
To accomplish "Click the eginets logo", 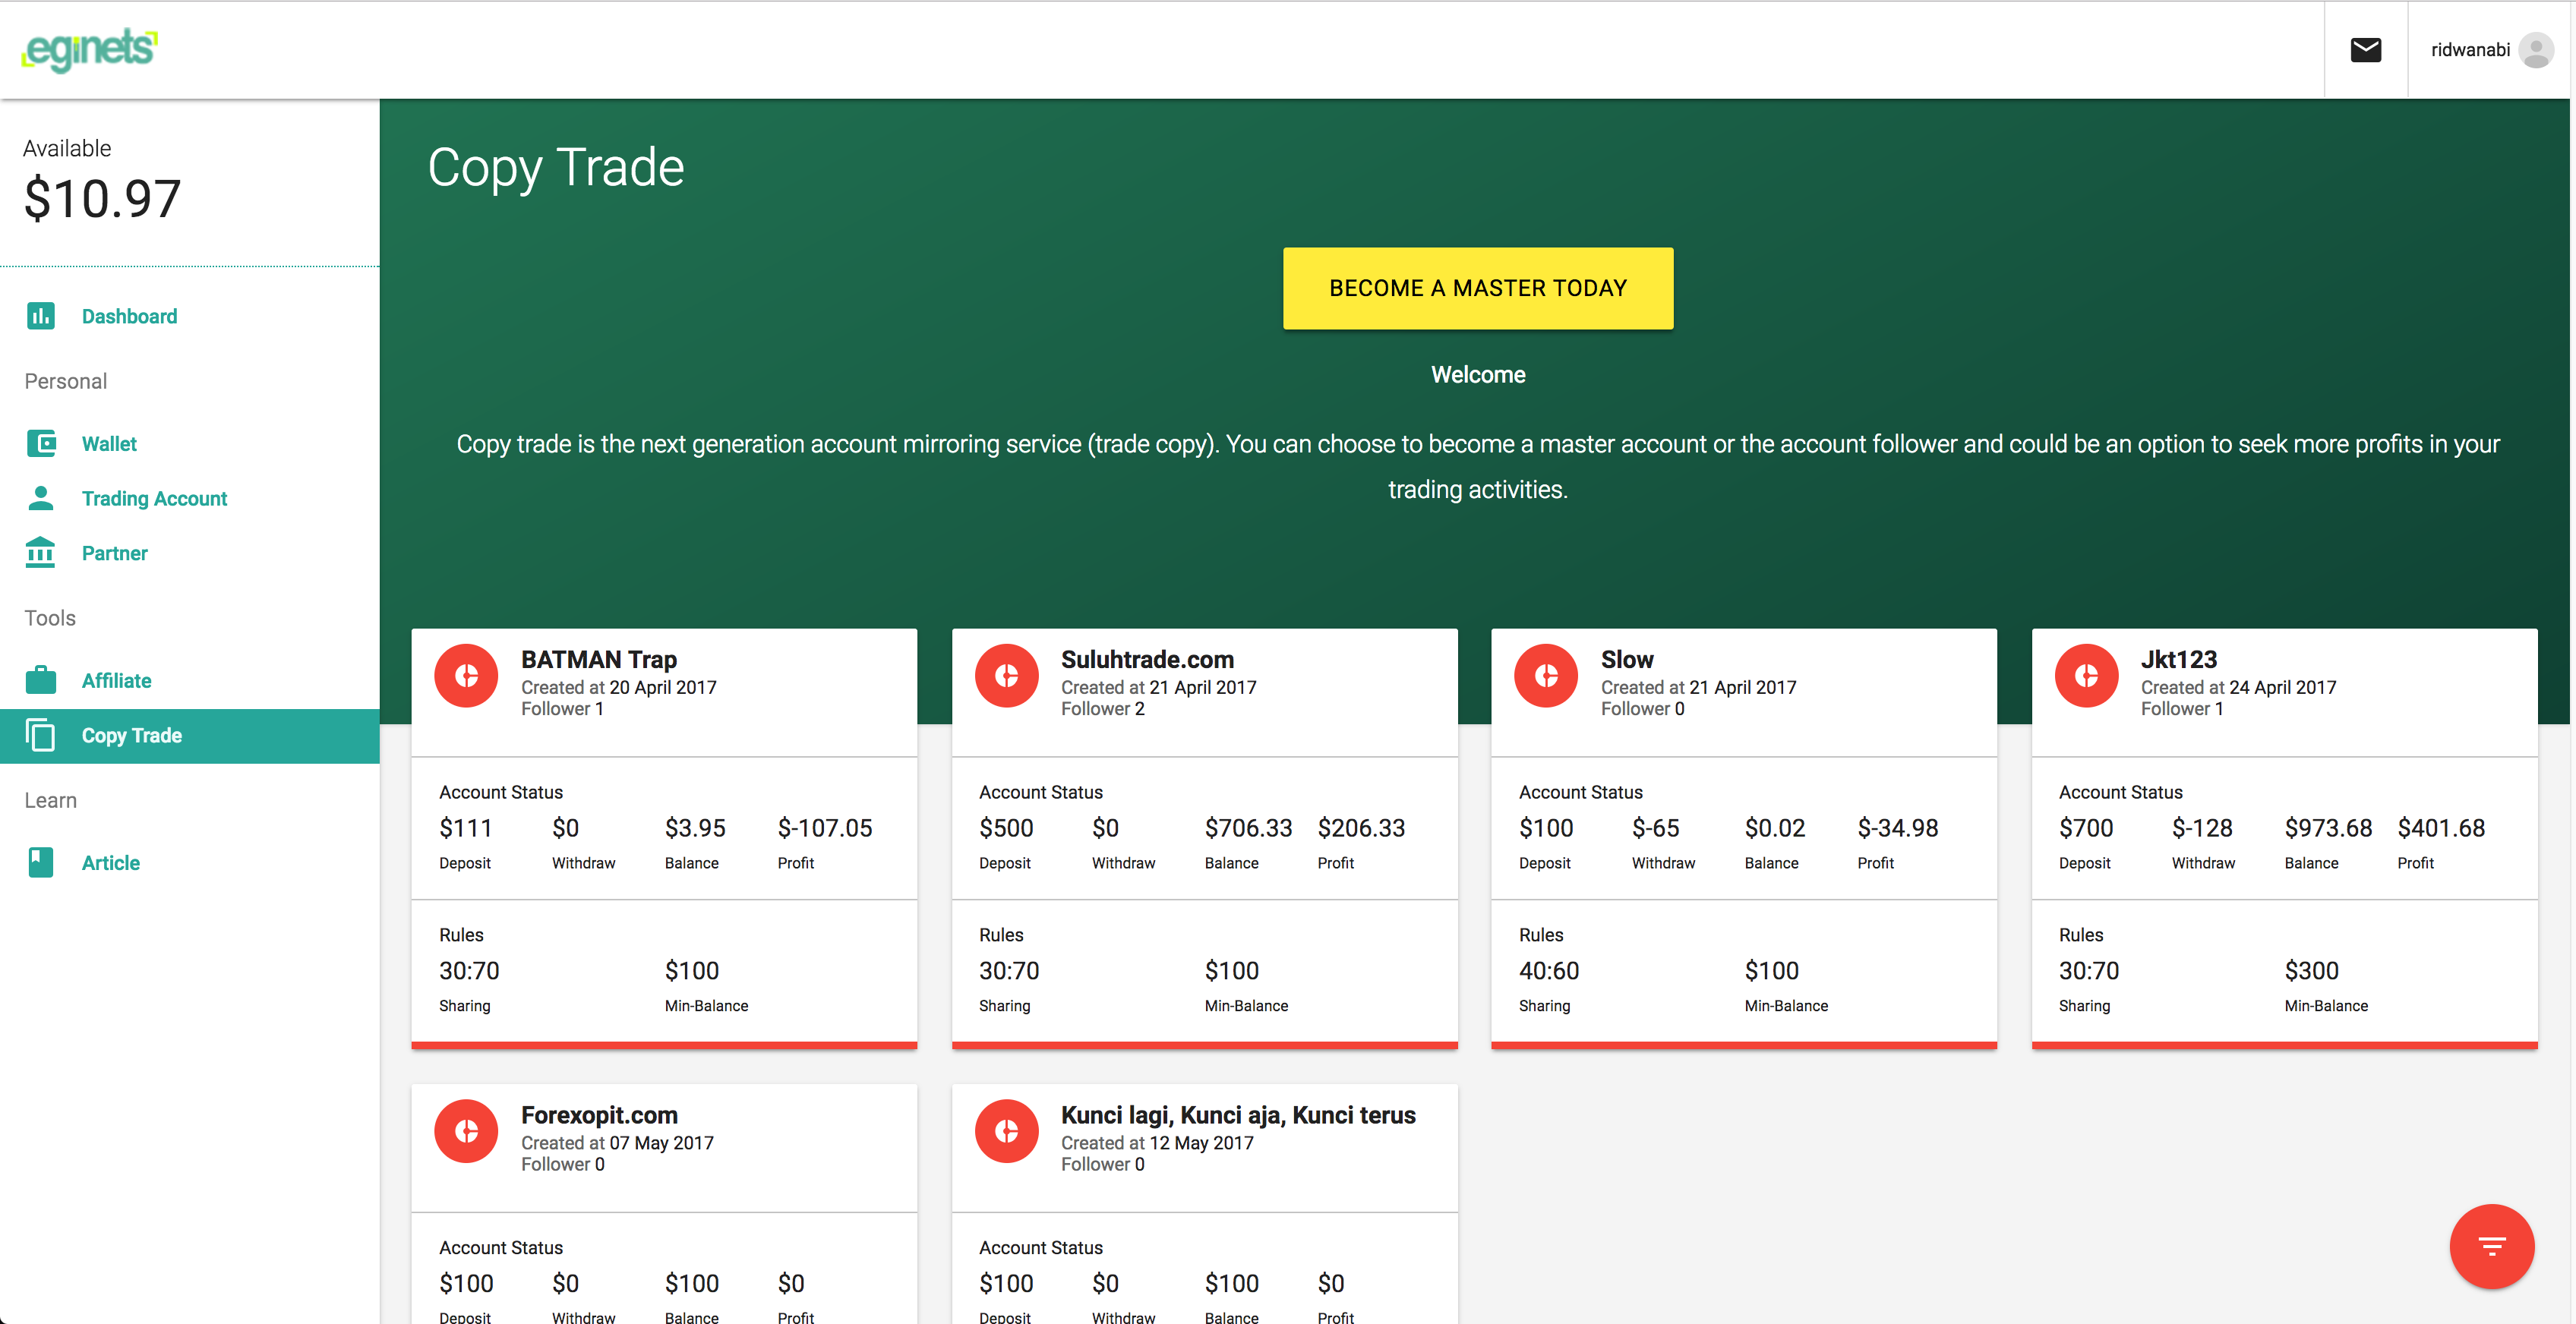I will pyautogui.click(x=90, y=49).
